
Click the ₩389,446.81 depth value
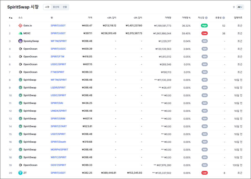(x=109, y=173)
